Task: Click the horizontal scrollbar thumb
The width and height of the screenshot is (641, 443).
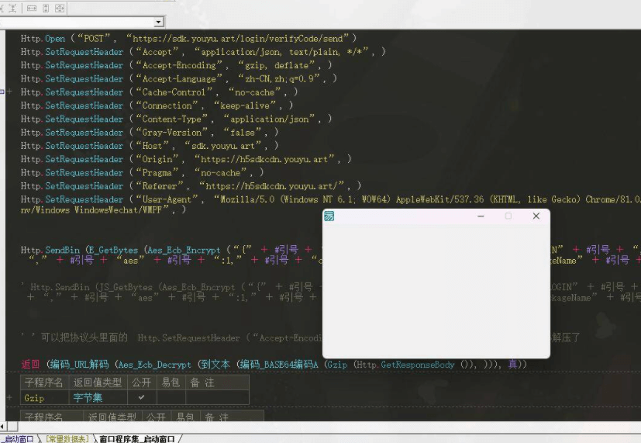Action: pyautogui.click(x=12, y=426)
